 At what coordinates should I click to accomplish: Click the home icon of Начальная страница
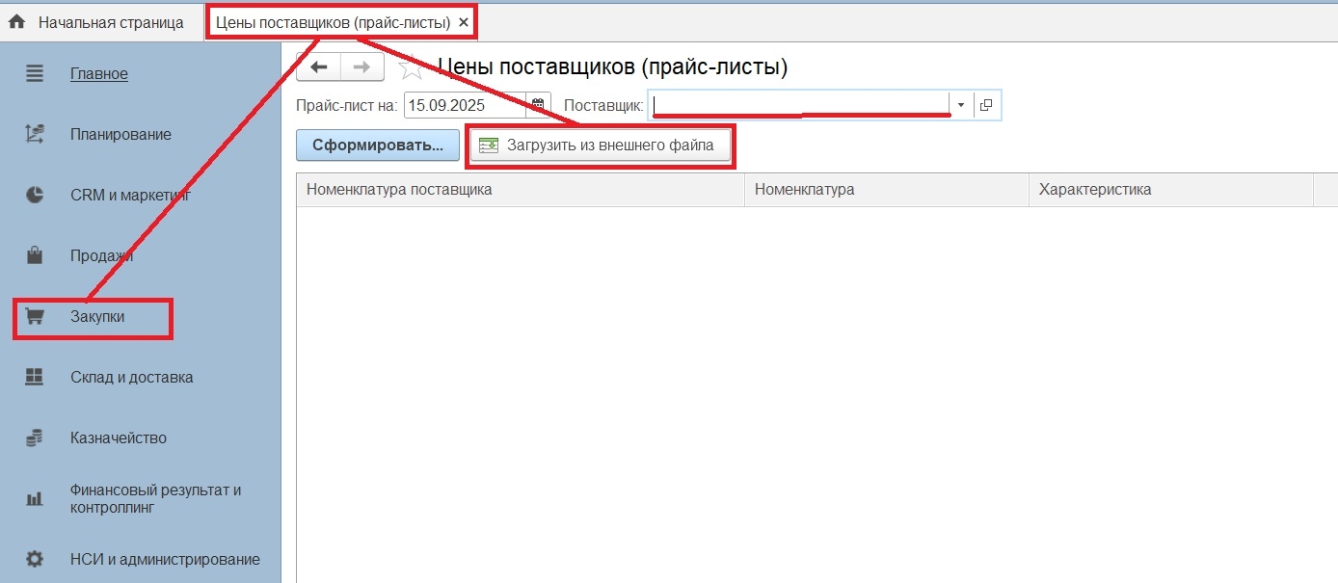pos(16,22)
